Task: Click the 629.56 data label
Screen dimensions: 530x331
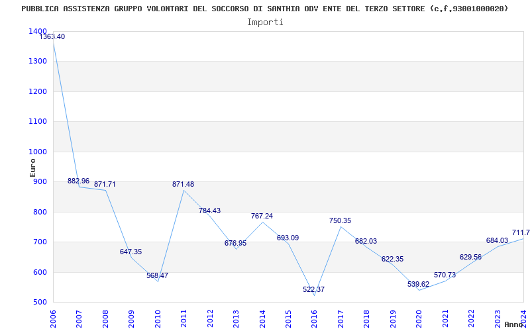Action: pos(470,257)
